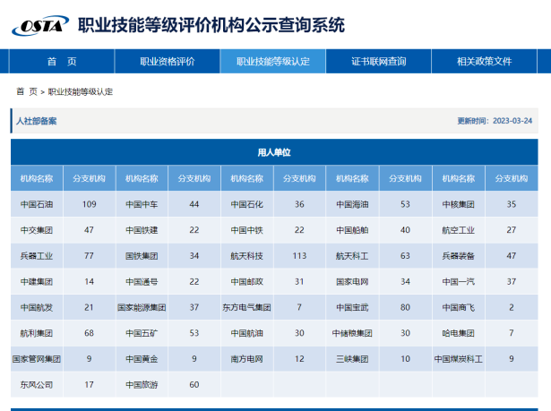Viewport: 551px width, 411px height.
Task: Click 职业技能等级认定 in the breadcrumb
Action: pos(81,91)
